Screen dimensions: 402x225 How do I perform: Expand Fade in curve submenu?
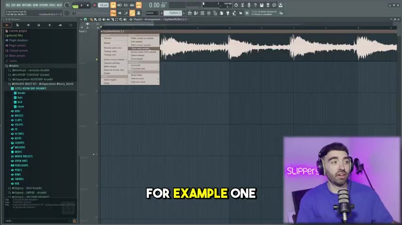tap(144, 79)
